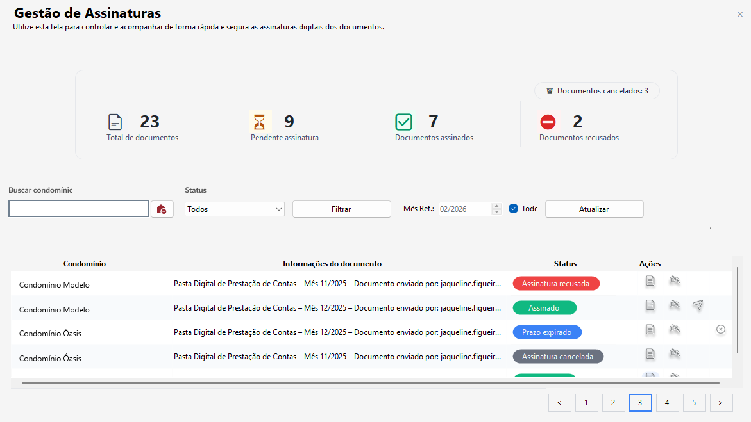The height and width of the screenshot is (422, 751).
Task: Click circled X cancel icon in the Prazo expirado row
Action: click(x=721, y=329)
